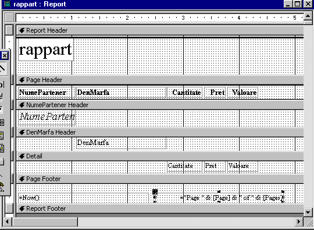Select the Report Footer section bar
The width and height of the screenshot is (314, 230).
[160, 208]
